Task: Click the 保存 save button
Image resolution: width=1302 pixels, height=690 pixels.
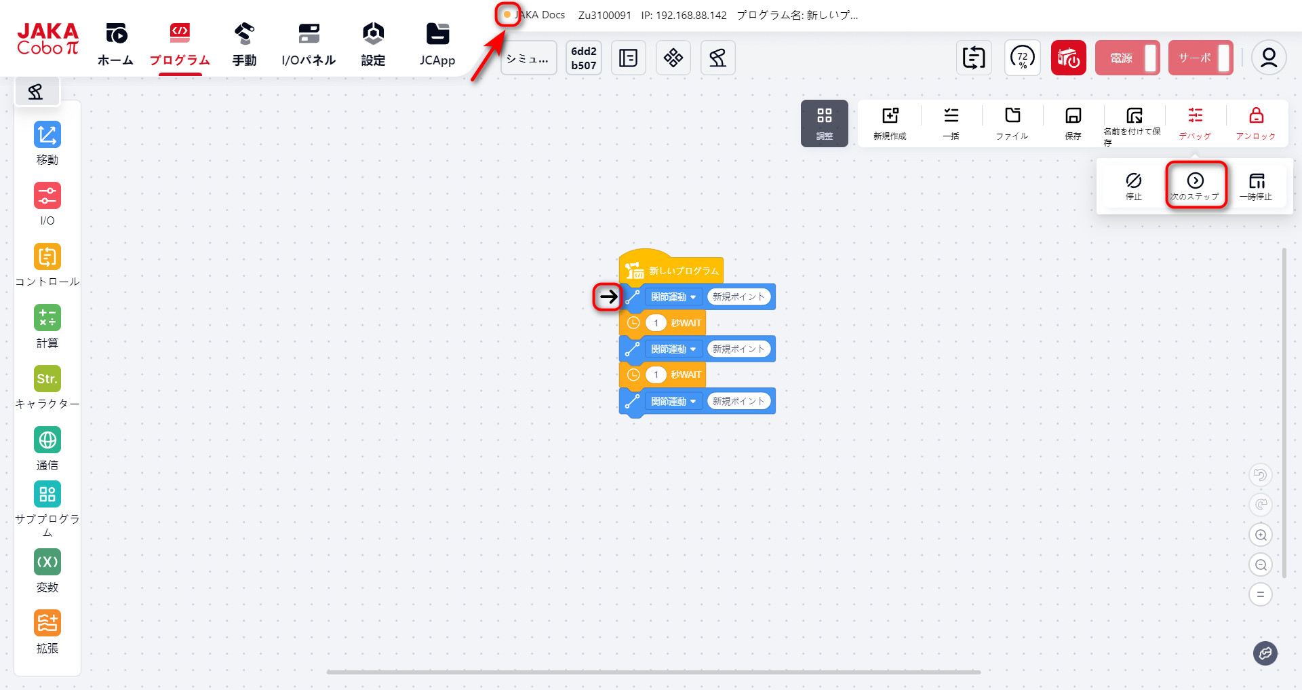Action: coord(1073,123)
